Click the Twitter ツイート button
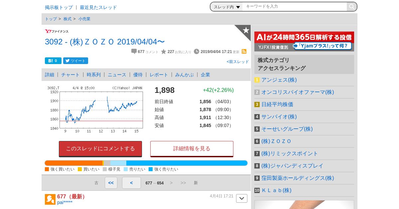 (75, 61)
